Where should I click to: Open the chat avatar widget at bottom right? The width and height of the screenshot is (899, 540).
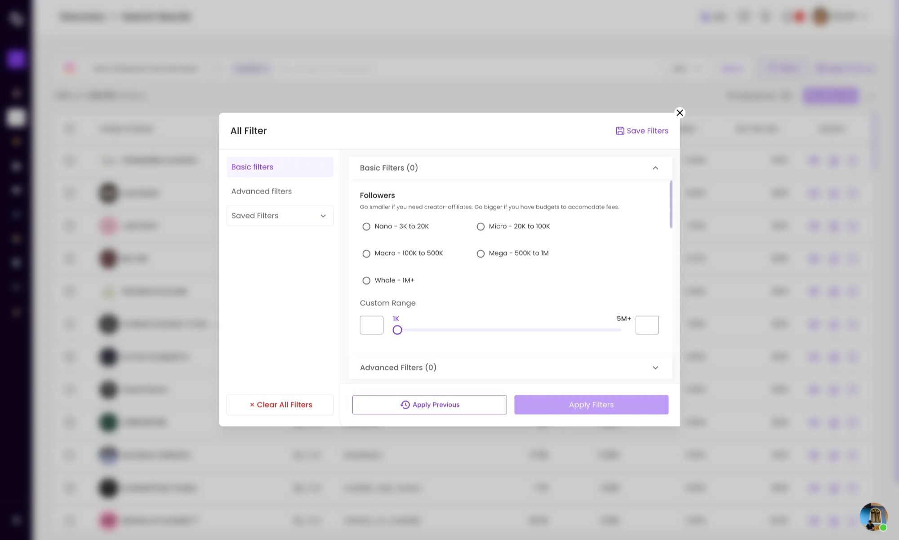coord(873,517)
